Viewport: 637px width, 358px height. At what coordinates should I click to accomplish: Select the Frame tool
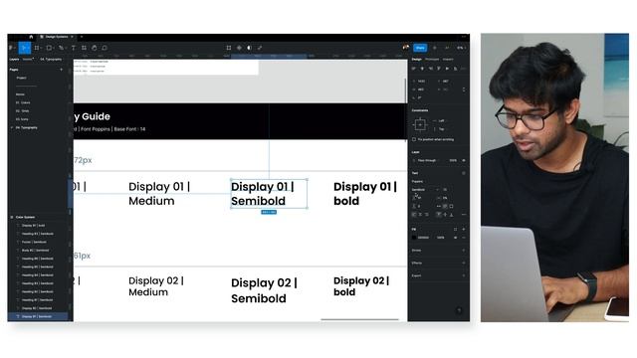[x=37, y=48]
